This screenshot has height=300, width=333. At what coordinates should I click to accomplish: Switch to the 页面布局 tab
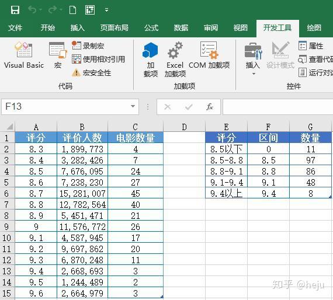(x=115, y=28)
